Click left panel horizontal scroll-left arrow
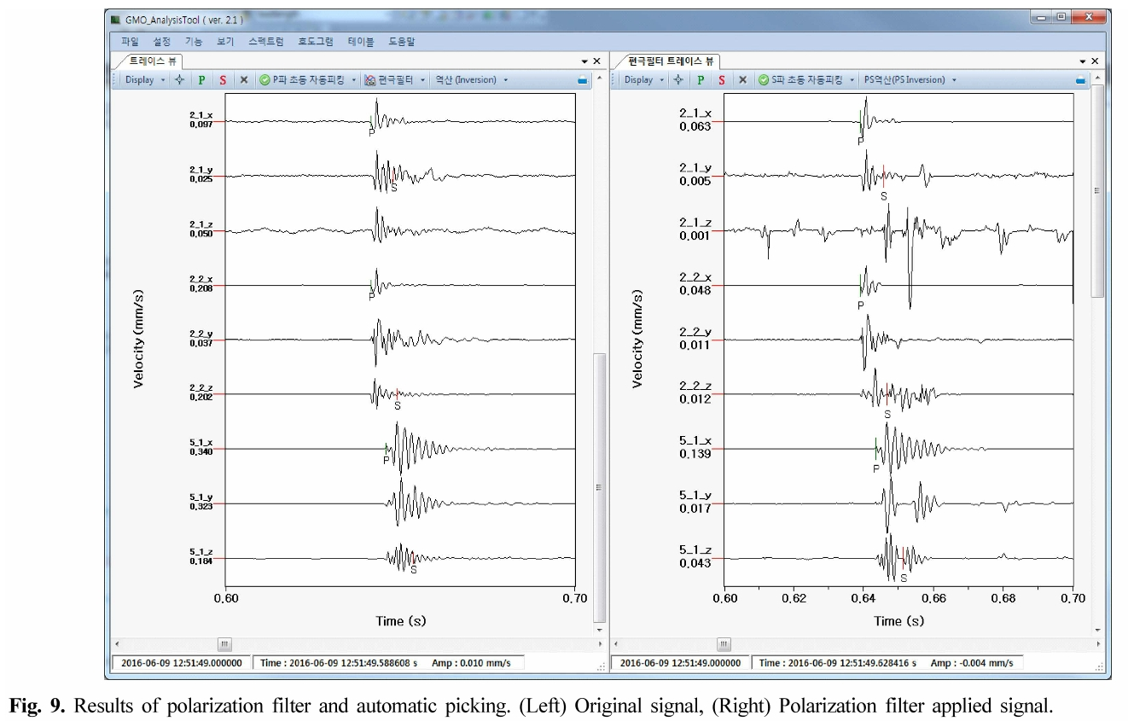Screen dimensions: 1128x721 (117, 644)
